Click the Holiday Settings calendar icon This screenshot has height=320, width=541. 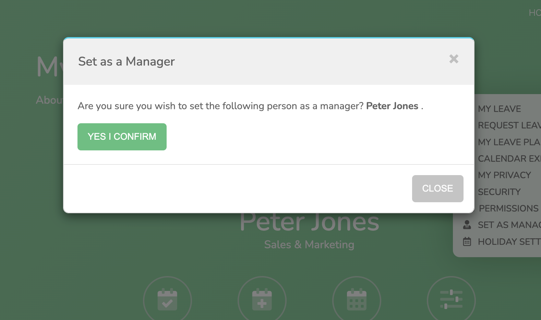[x=467, y=242]
